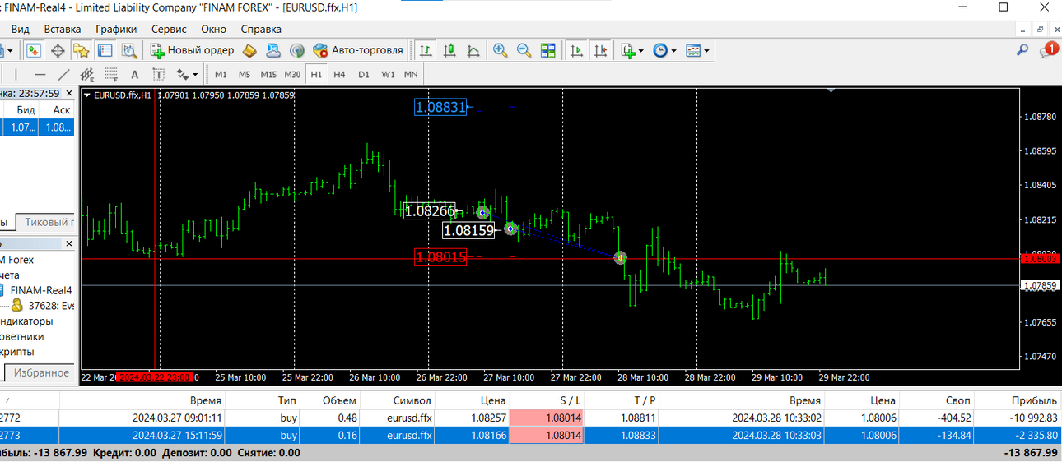Image resolution: width=1062 pixels, height=462 pixels.
Task: Select the trendline drawing tool
Action: pos(63,74)
